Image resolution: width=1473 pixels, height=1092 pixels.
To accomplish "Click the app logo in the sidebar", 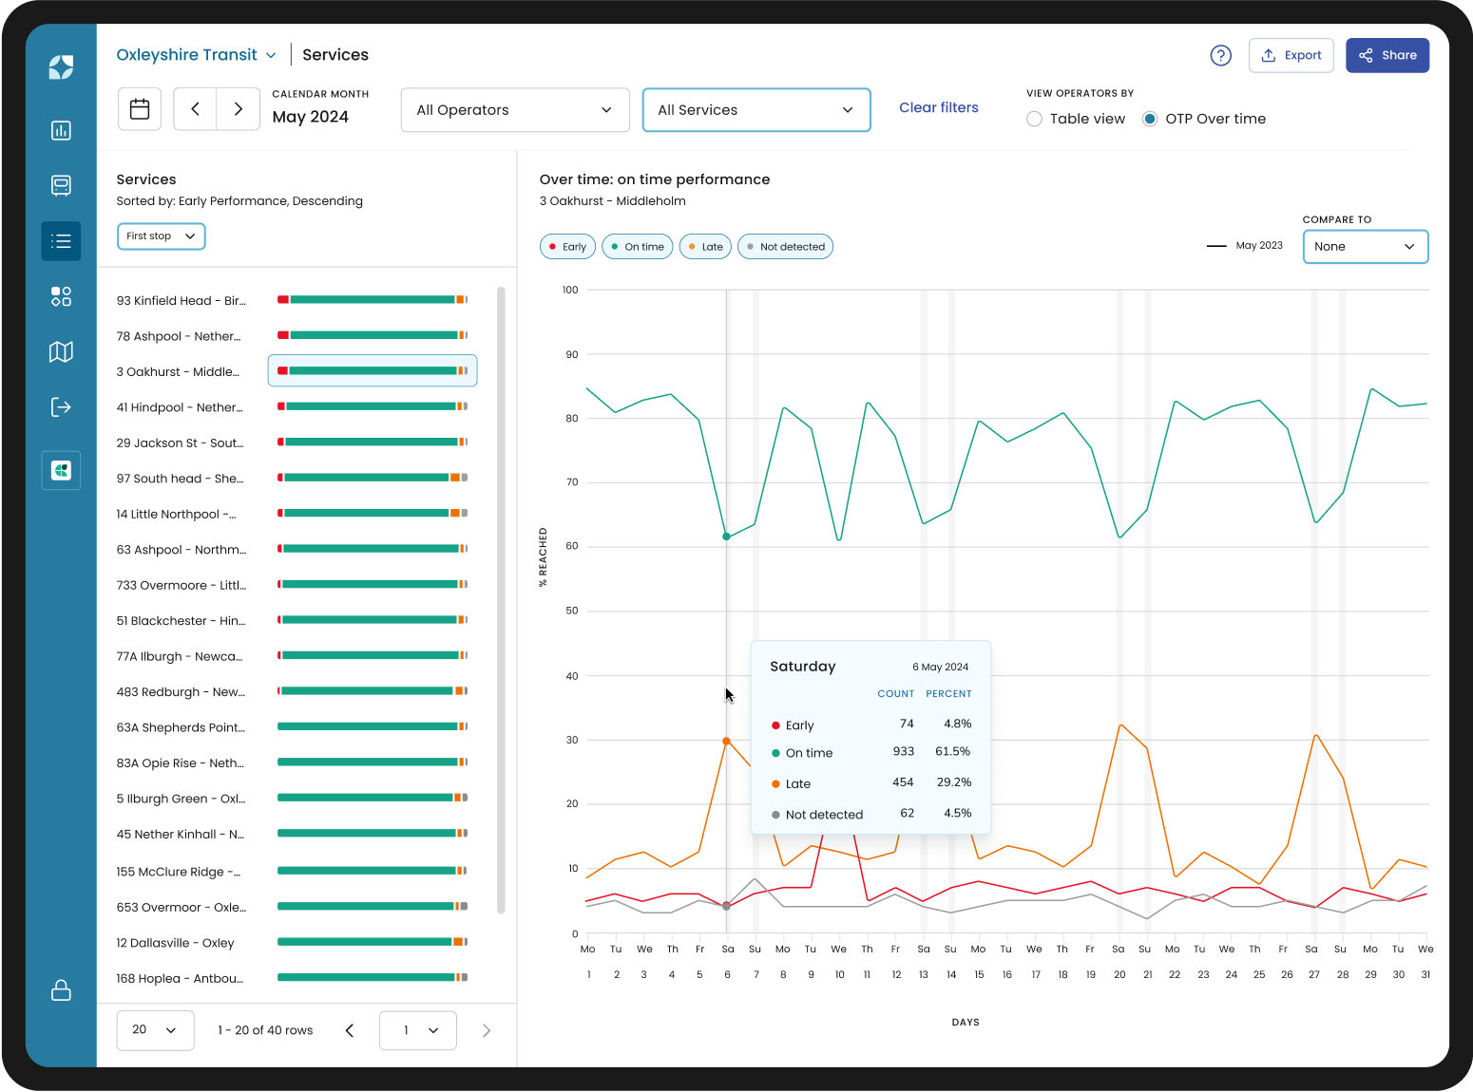I will (61, 66).
